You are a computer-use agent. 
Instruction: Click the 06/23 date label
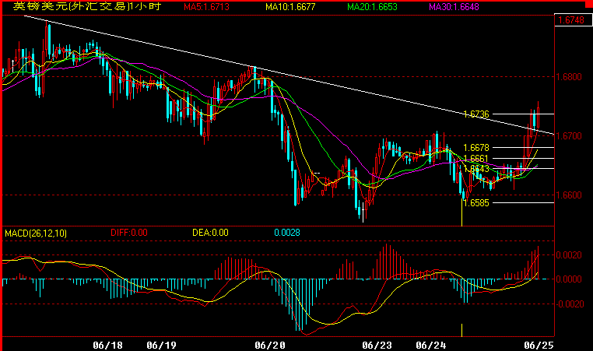[377, 345]
